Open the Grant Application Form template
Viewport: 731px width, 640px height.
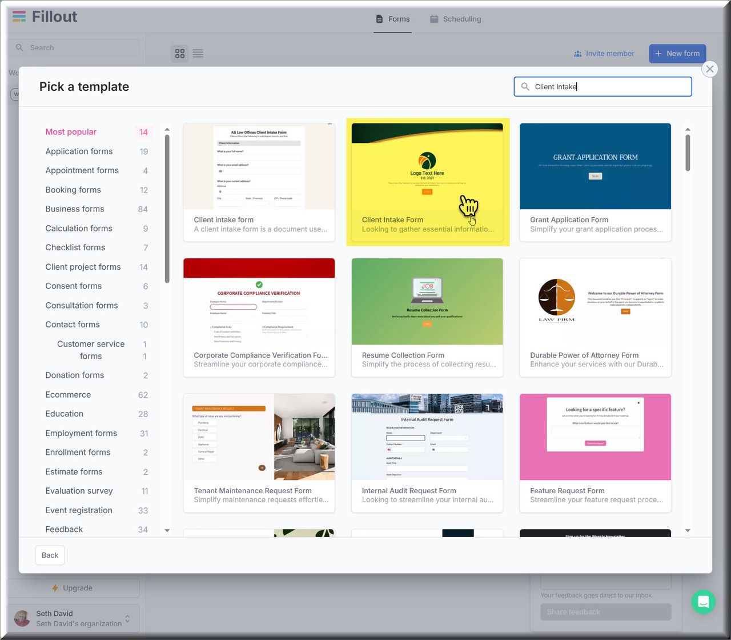pyautogui.click(x=595, y=182)
